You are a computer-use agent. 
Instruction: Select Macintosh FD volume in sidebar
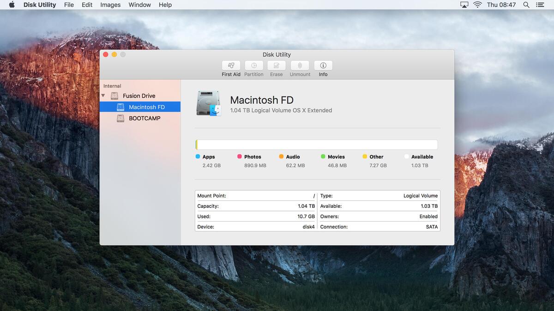pos(146,107)
